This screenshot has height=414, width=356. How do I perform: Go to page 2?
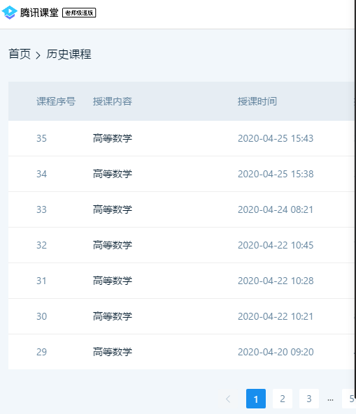pos(283,399)
